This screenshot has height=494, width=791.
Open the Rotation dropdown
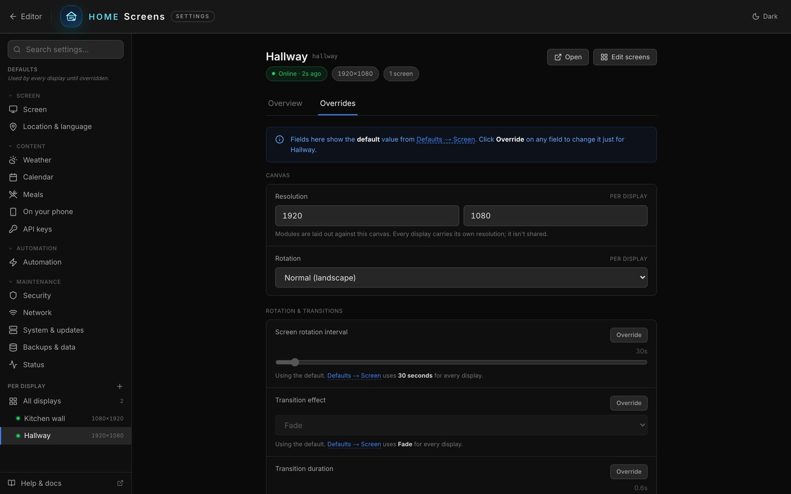point(461,278)
